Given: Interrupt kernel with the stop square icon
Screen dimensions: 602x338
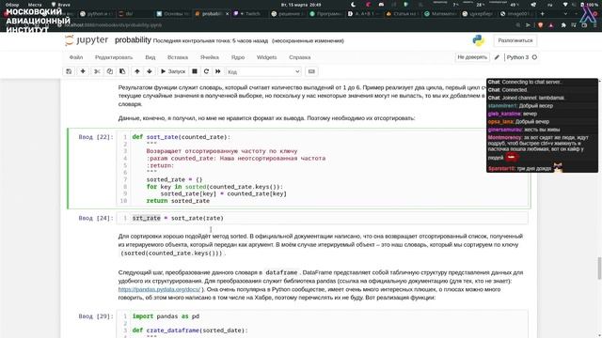Looking at the screenshot, I should click(x=195, y=71).
